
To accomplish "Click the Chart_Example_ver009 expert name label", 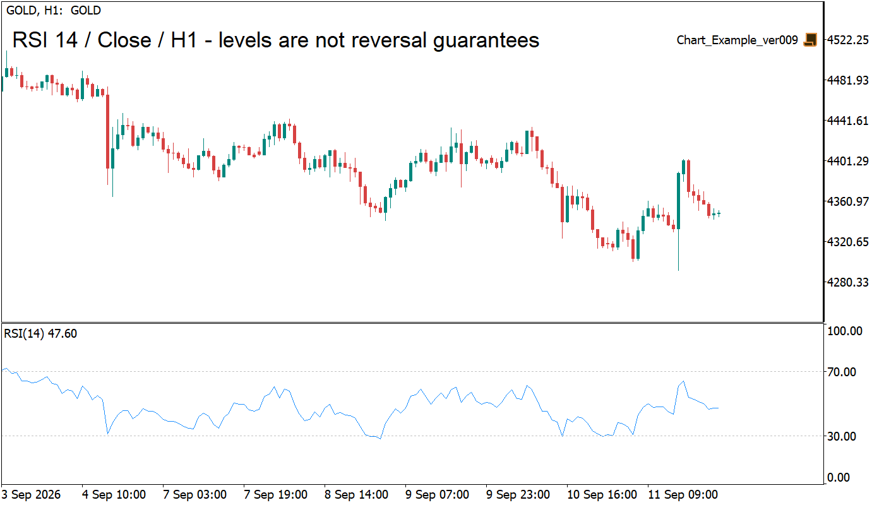I will pyautogui.click(x=738, y=40).
